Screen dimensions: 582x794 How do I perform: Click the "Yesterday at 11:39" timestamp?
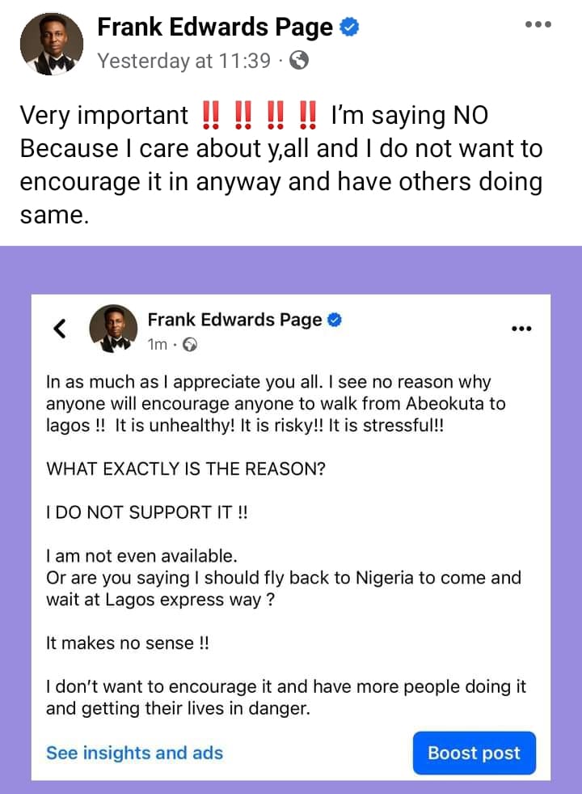pos(183,61)
